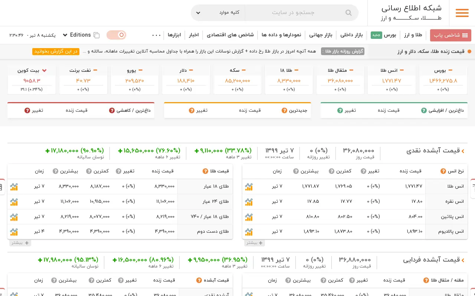Open the Editions dropdown
Screen dimensions: 475x296
[76, 35]
